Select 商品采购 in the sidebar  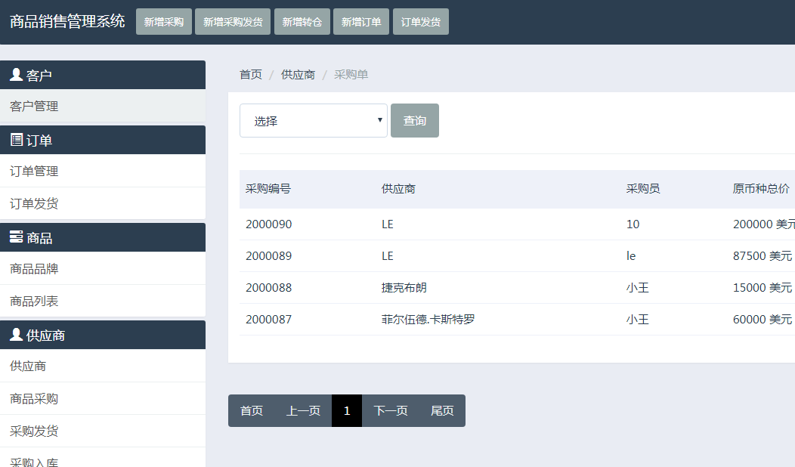click(34, 399)
